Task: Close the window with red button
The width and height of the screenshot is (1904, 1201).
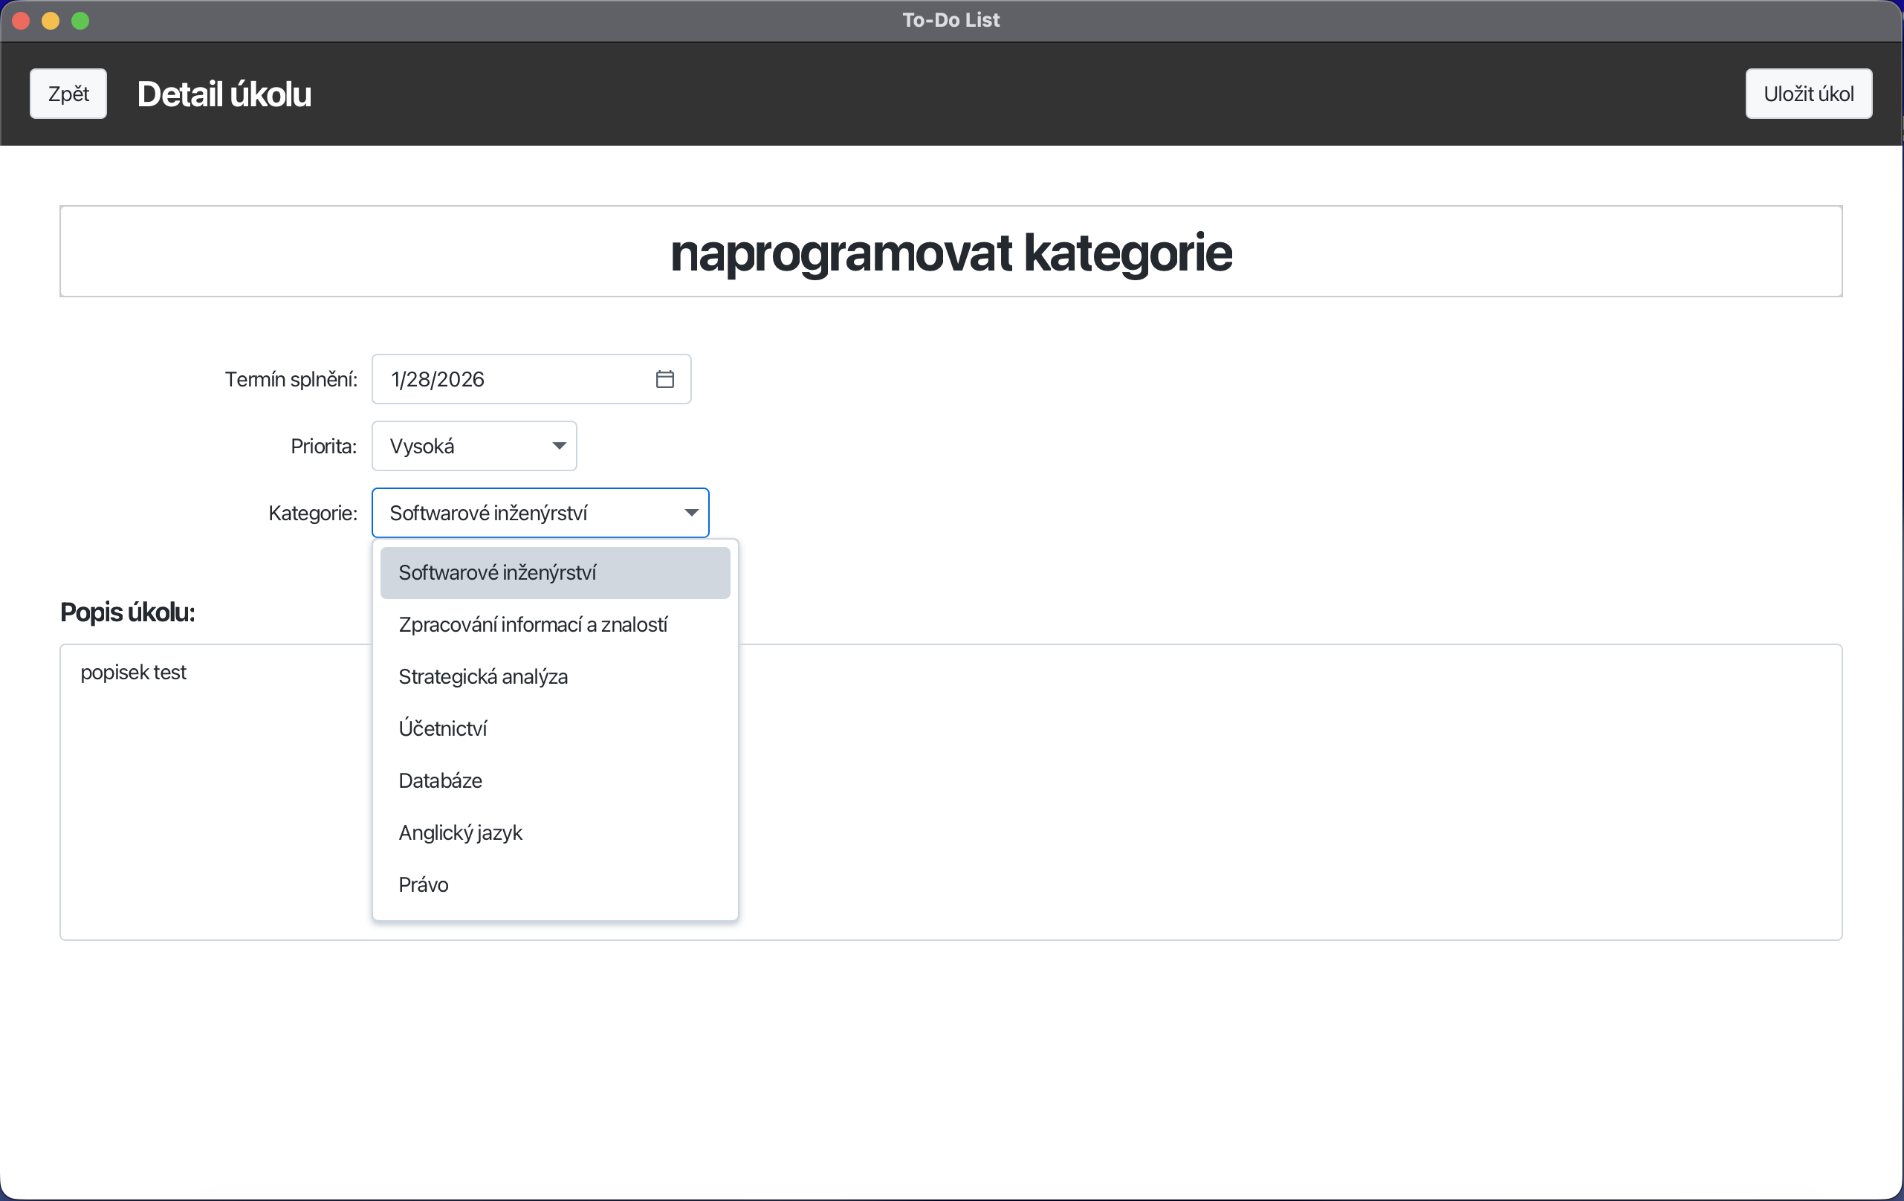Action: 22,21
